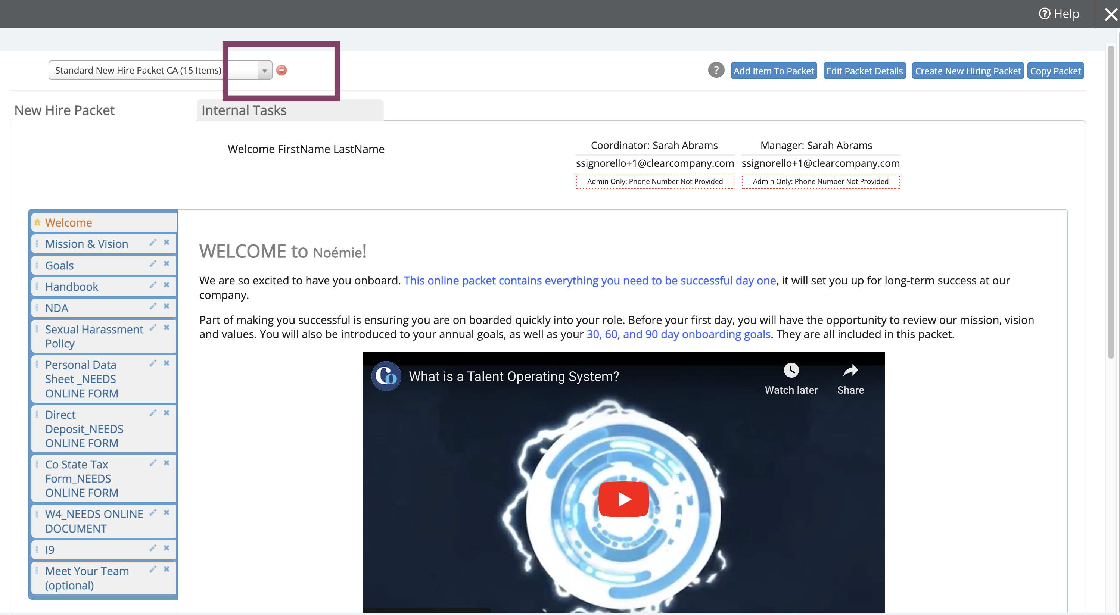Click the pencil icon beside Handbook
Viewport: 1120px width, 615px height.
click(x=153, y=285)
